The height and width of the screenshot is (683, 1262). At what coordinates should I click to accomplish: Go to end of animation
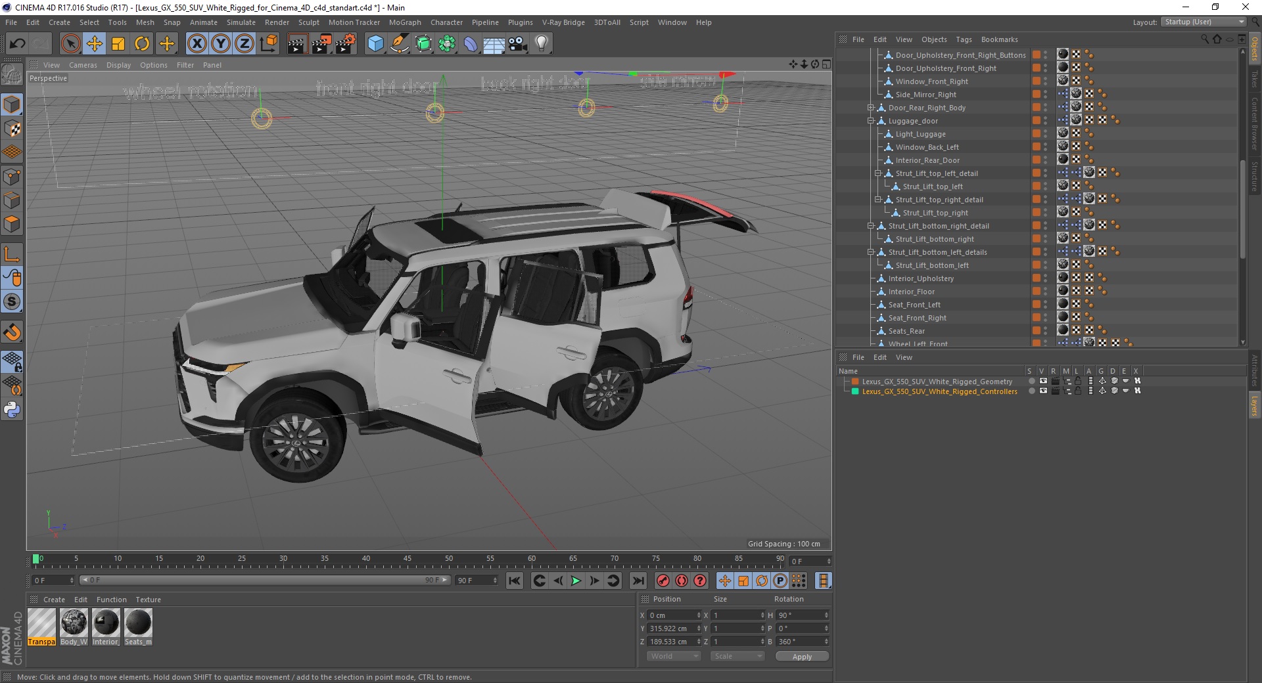(638, 581)
